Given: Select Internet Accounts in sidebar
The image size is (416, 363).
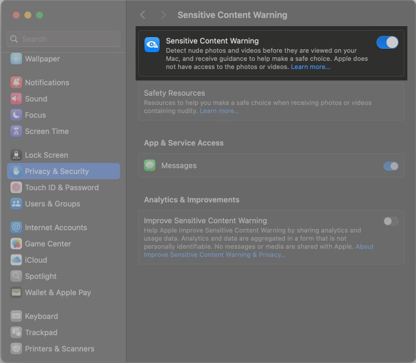Looking at the screenshot, I should [x=63, y=227].
